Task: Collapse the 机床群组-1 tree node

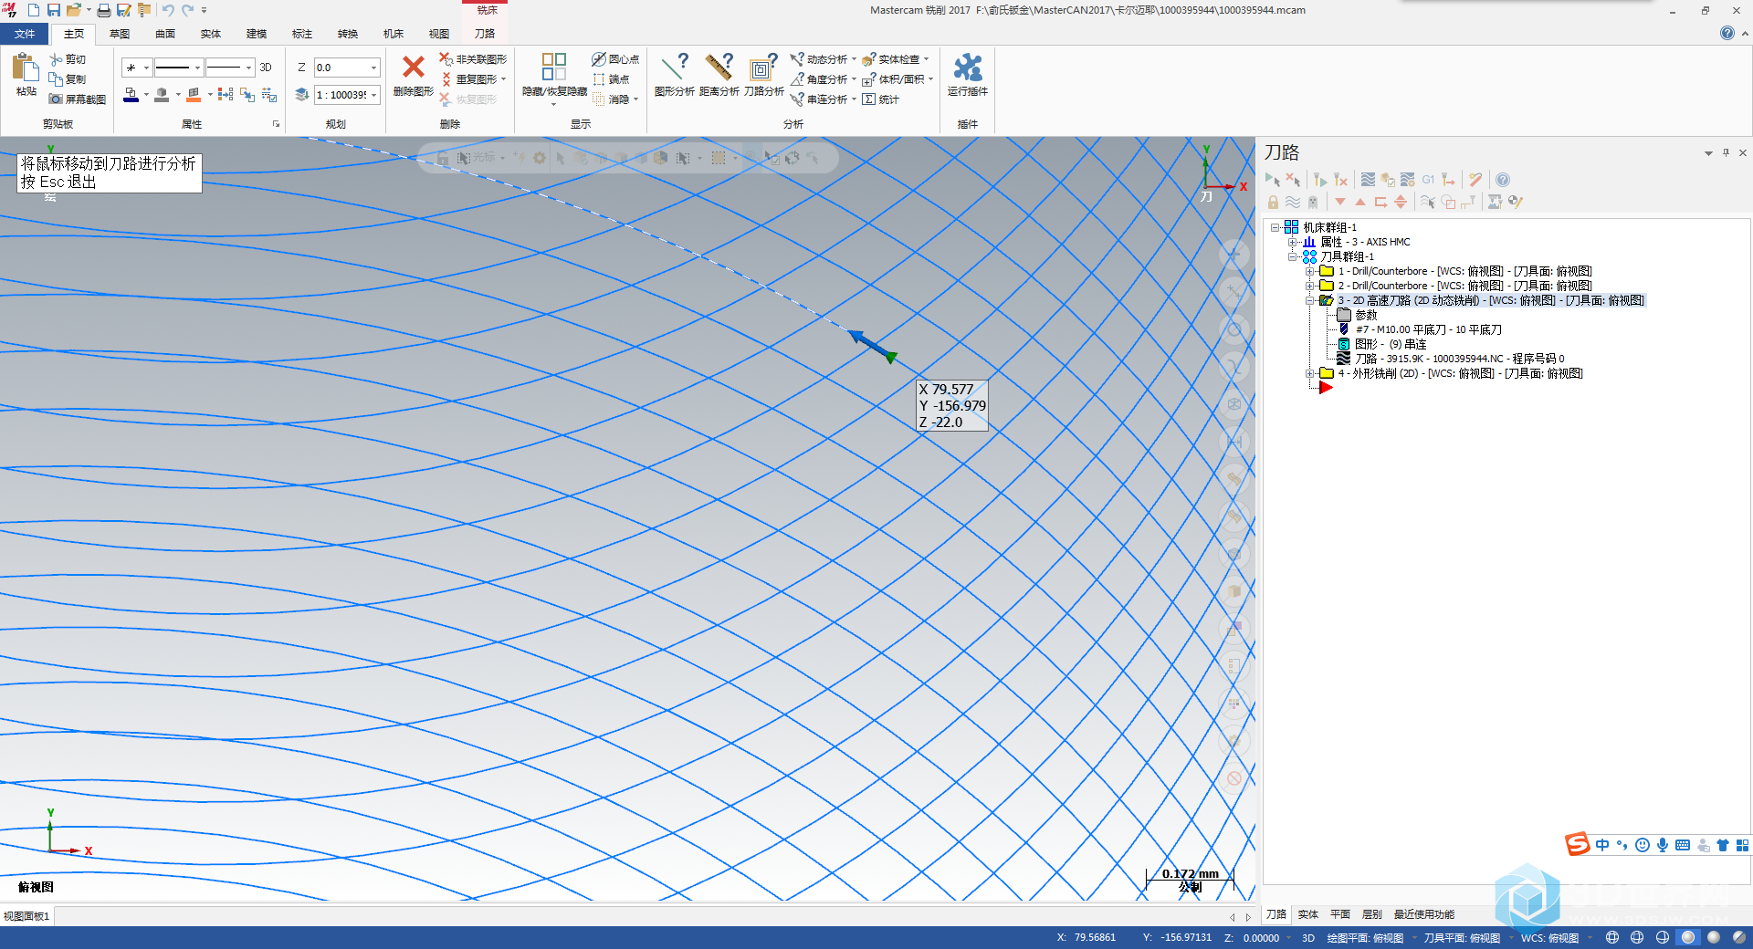Action: click(1275, 227)
